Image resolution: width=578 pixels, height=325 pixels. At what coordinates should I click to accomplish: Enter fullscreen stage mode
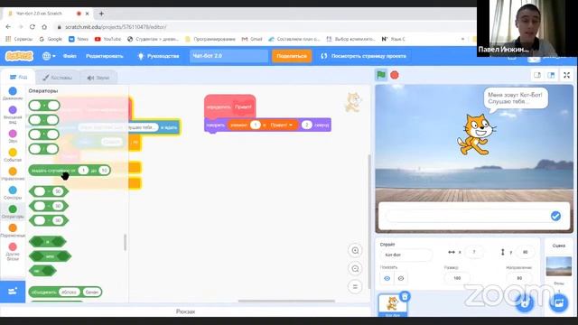coord(566,75)
